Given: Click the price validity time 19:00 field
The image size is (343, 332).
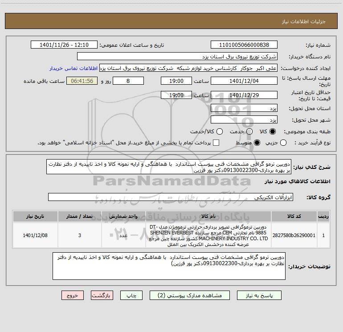Looking at the screenshot, I should point(176,95).
